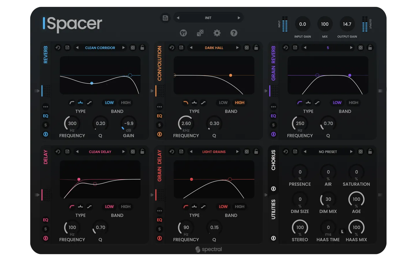
Task: Randomize the Delay module
Action: click(x=133, y=152)
